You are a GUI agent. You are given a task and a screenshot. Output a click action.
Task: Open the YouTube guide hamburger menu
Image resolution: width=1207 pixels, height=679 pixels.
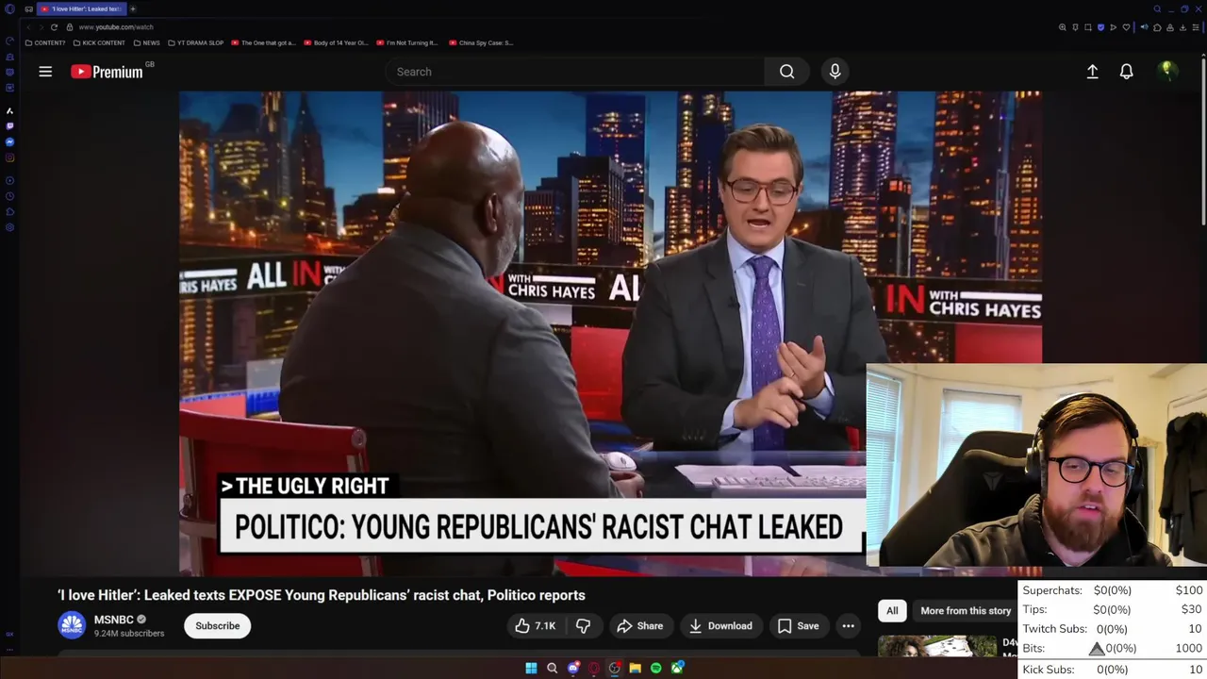tap(45, 72)
